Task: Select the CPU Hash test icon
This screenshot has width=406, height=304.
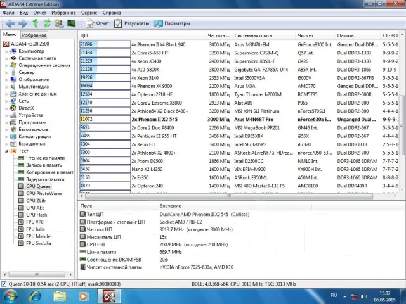Action: 21,215
